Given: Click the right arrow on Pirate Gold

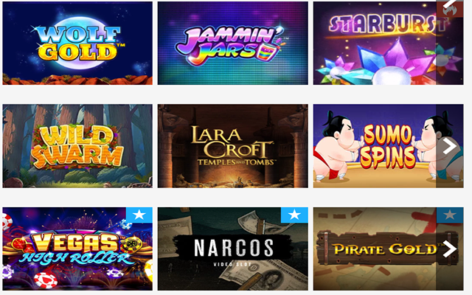Looking at the screenshot, I should click(x=450, y=249).
